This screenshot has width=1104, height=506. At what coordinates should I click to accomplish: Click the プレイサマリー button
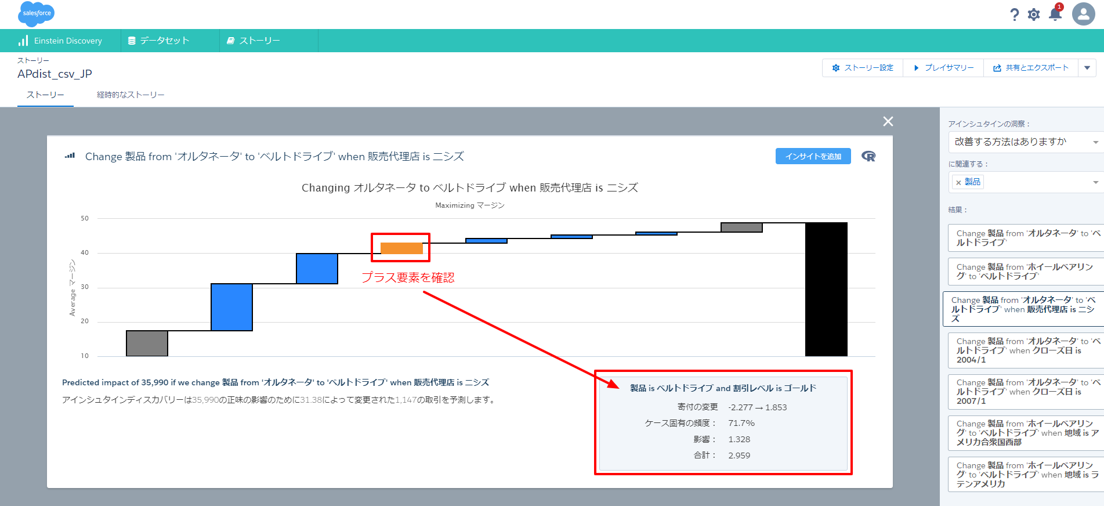click(943, 68)
